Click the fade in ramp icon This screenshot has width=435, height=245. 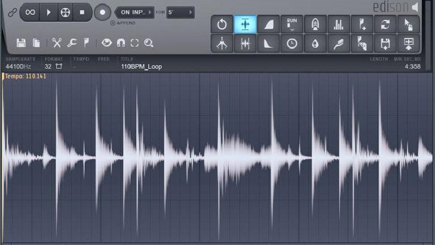coord(269,24)
